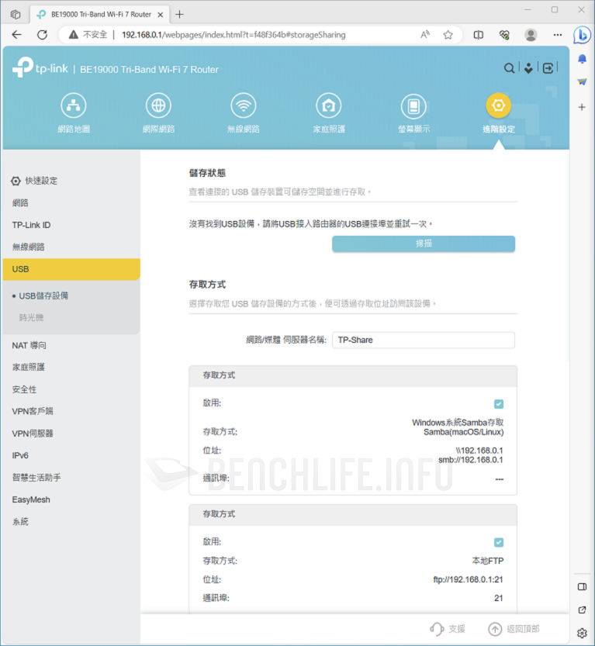
Task: Click the router search magnifier icon
Action: (510, 68)
